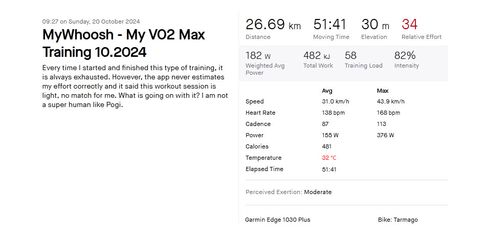Click the red Relative Effort value 34
The height and width of the screenshot is (235, 486).
pyautogui.click(x=409, y=25)
